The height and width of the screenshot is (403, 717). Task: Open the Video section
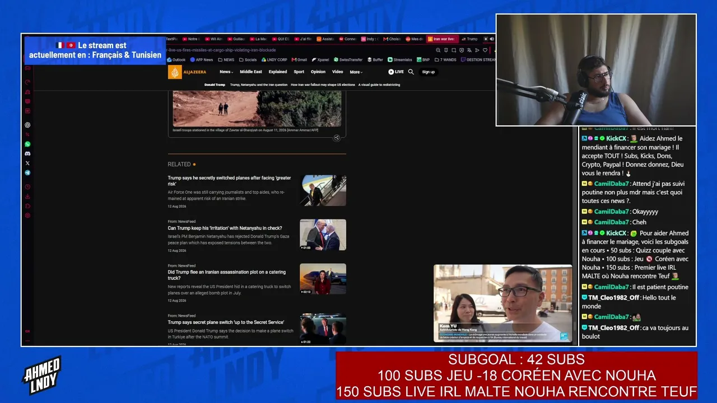point(337,72)
